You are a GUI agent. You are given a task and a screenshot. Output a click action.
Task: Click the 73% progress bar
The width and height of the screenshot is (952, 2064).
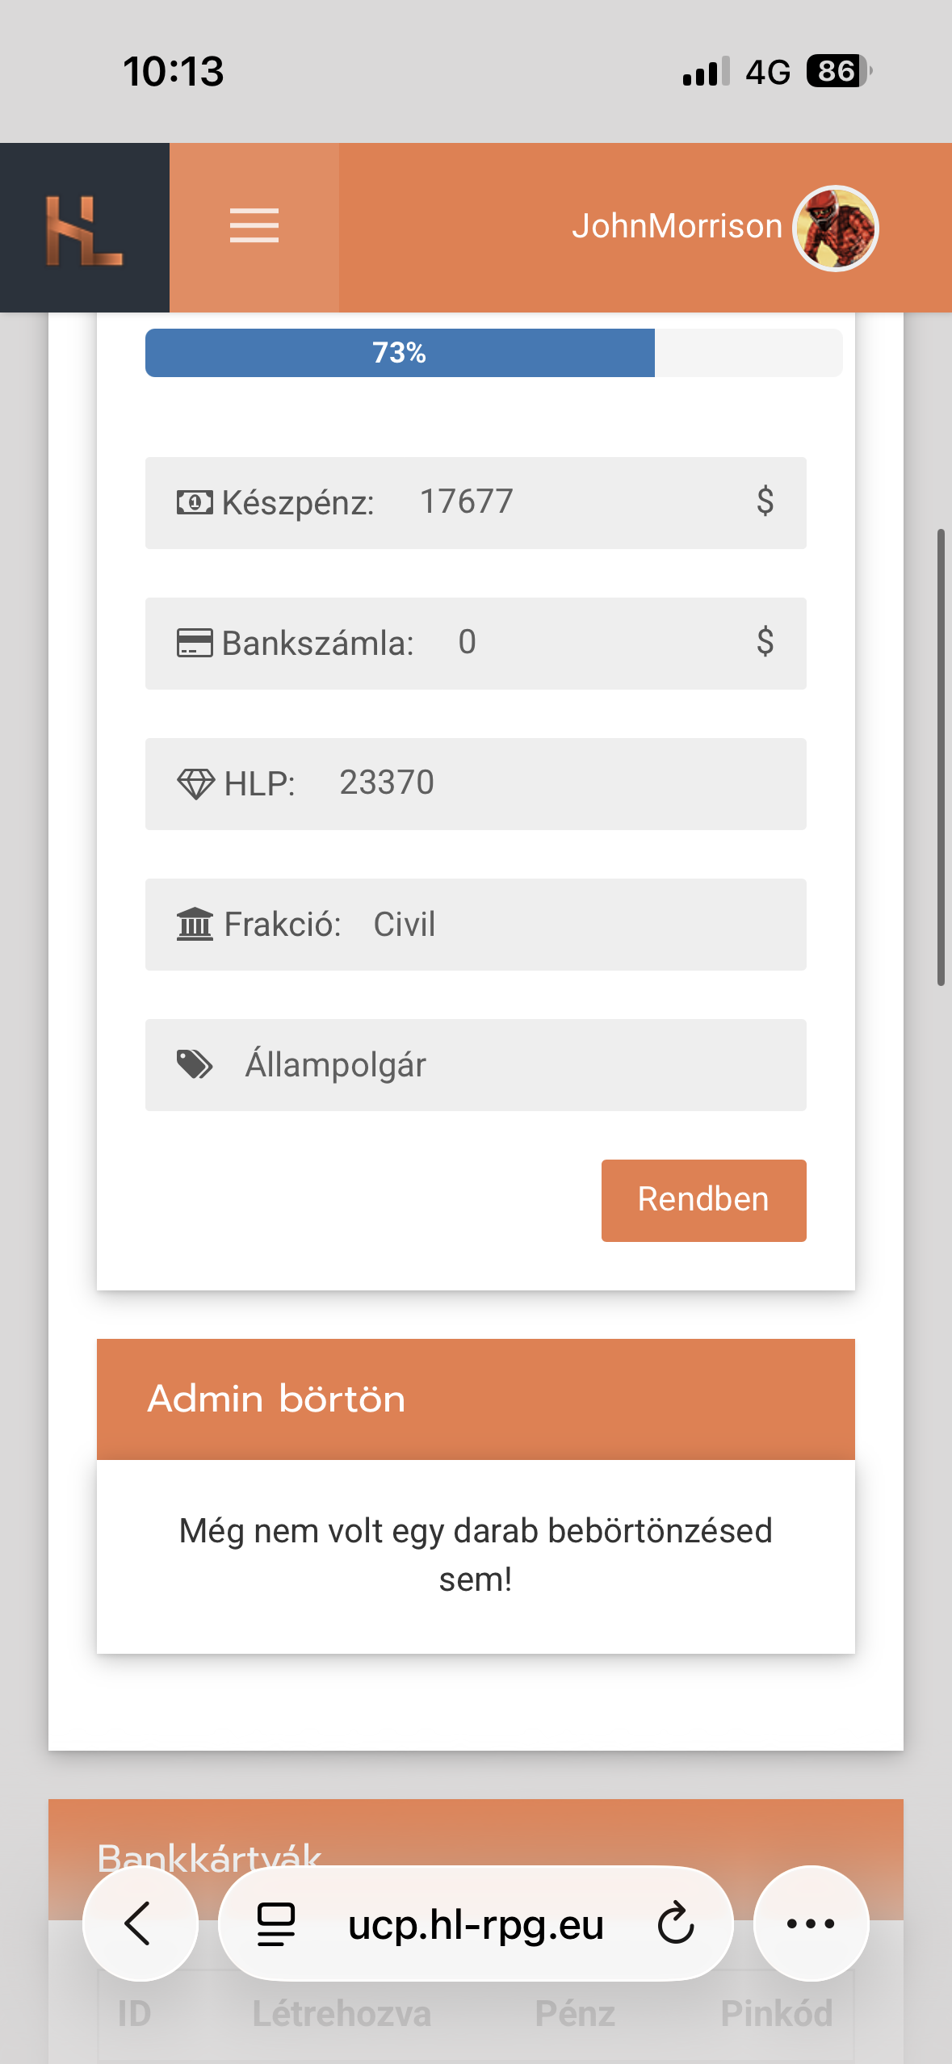494,353
